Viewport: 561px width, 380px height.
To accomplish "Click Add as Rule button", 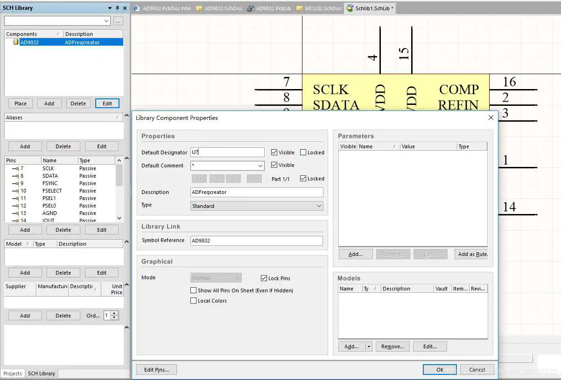I will (471, 254).
